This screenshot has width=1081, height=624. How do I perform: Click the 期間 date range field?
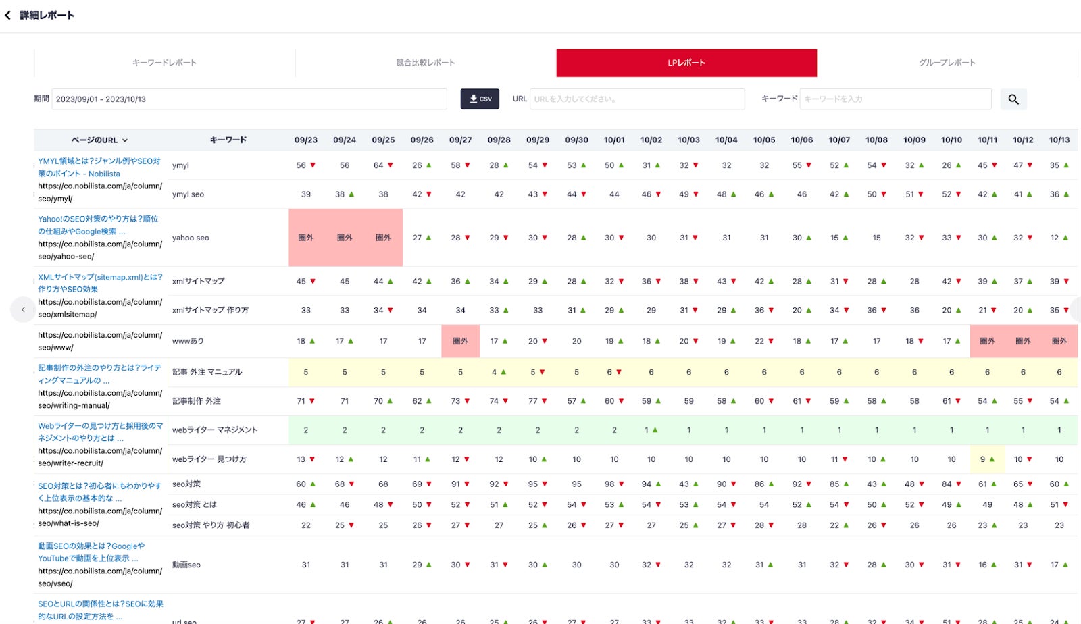(249, 99)
